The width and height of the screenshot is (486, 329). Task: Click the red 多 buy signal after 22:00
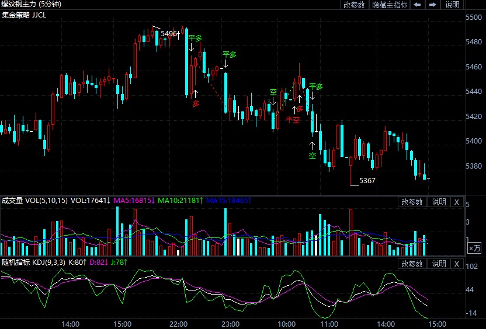(196, 103)
